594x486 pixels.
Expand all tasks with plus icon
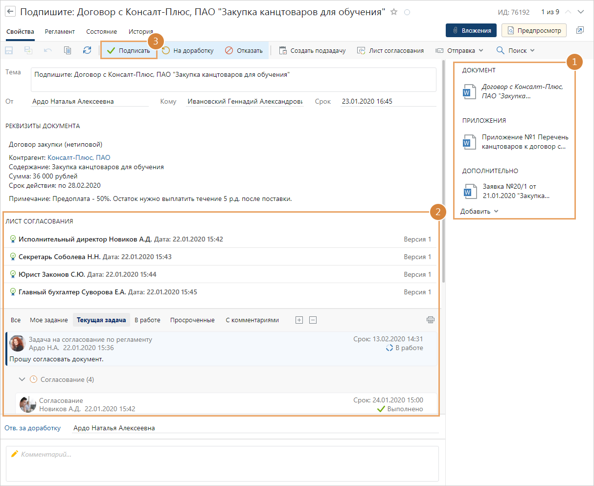299,320
